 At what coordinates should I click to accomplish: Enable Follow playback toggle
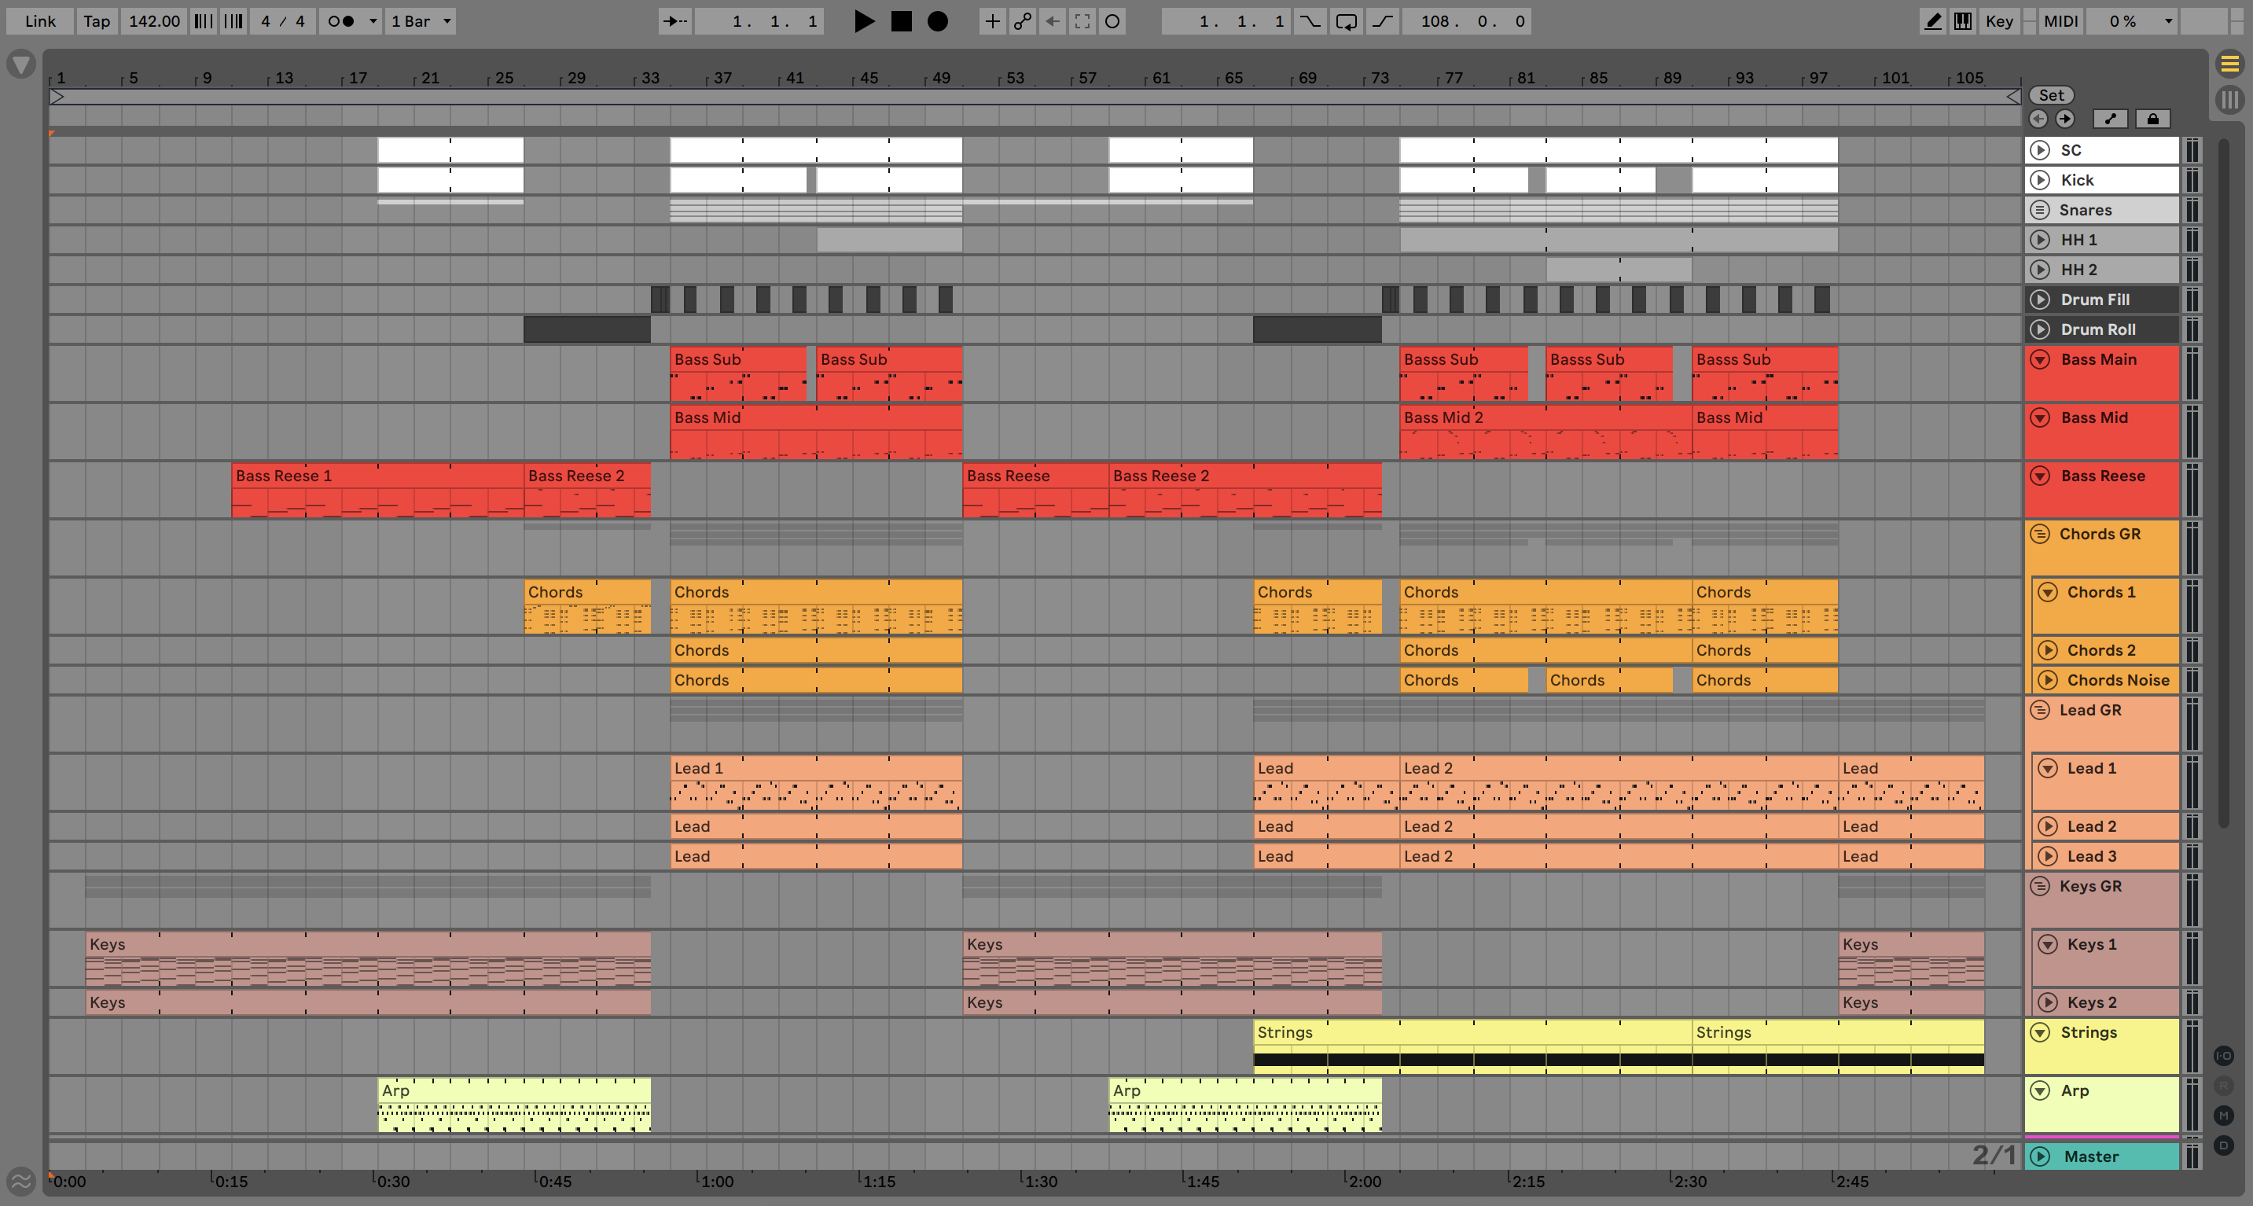(x=674, y=21)
